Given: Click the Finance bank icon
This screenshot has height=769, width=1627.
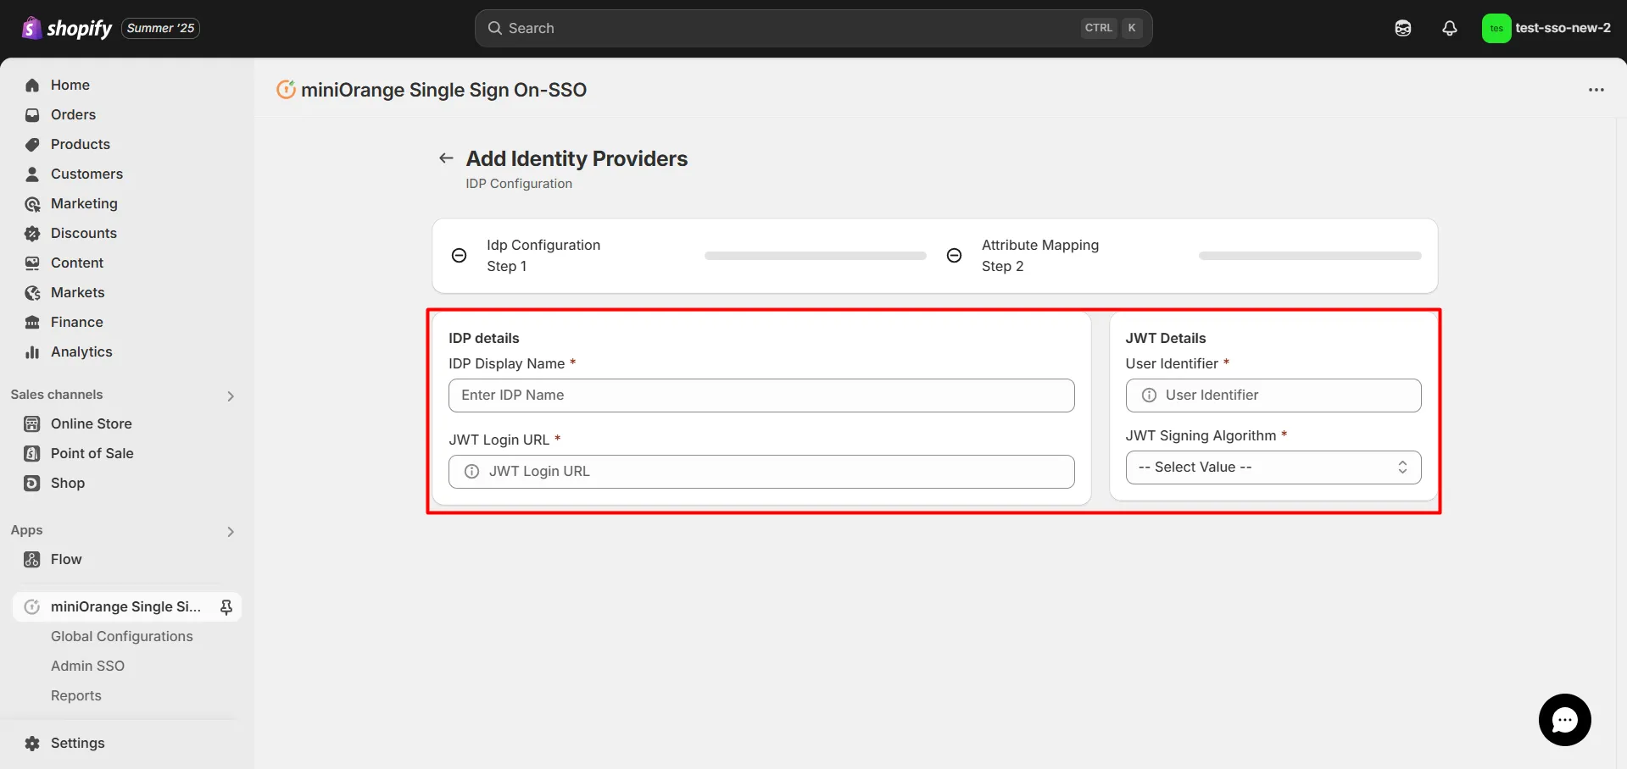Looking at the screenshot, I should tap(32, 322).
